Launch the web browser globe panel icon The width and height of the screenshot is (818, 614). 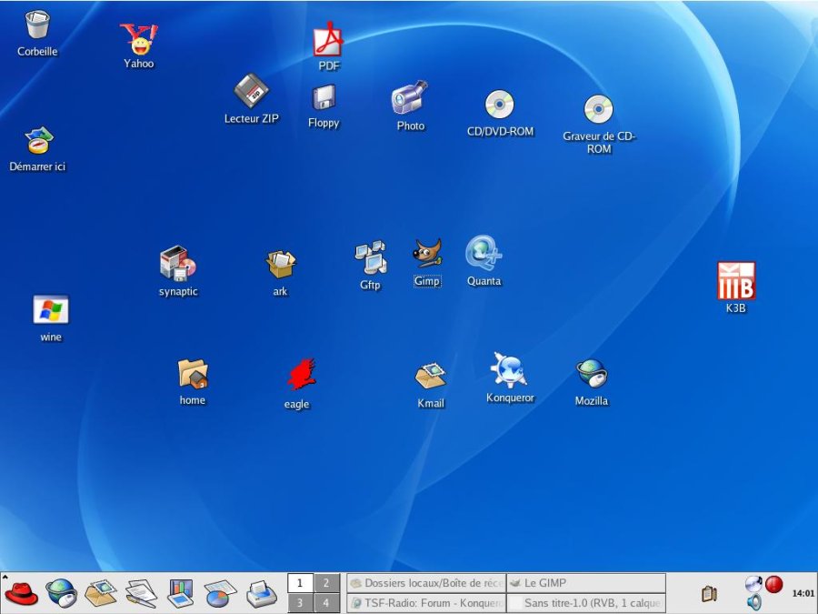(x=62, y=594)
